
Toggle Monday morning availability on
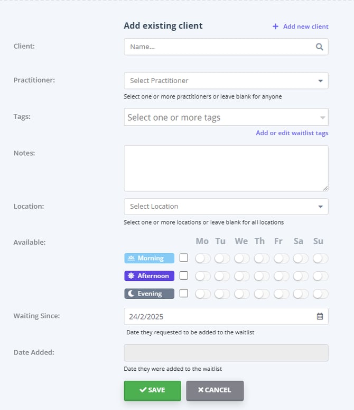(x=202, y=259)
